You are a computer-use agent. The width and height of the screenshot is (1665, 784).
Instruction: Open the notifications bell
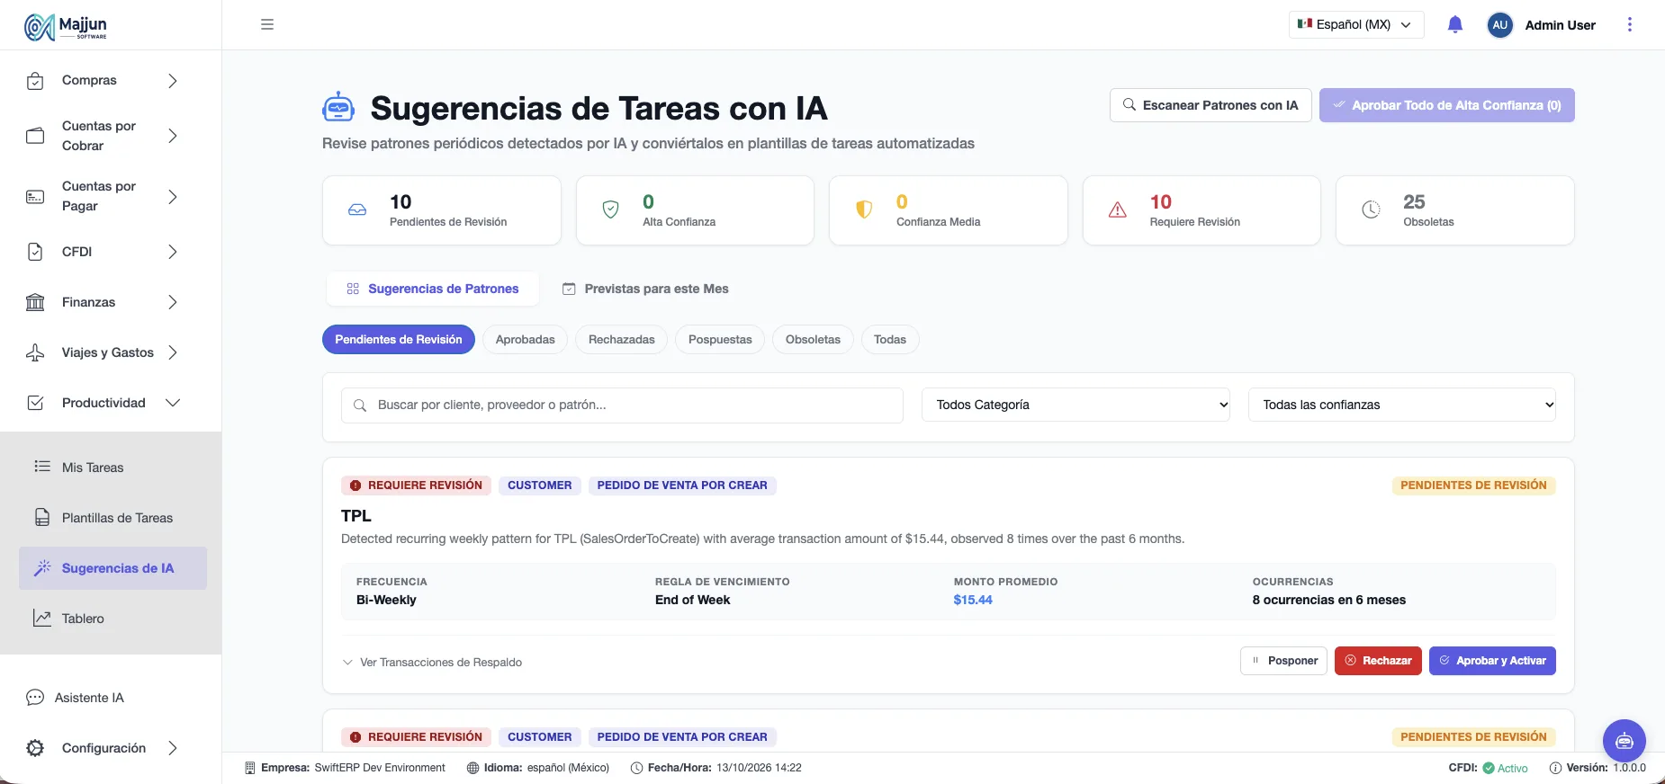tap(1455, 24)
